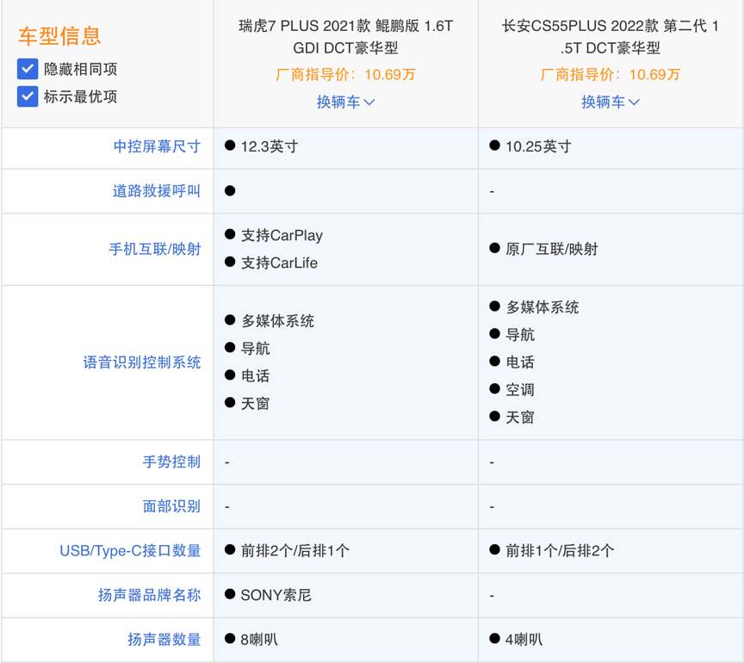Click the 语音识别控制系统 row label

point(142,362)
